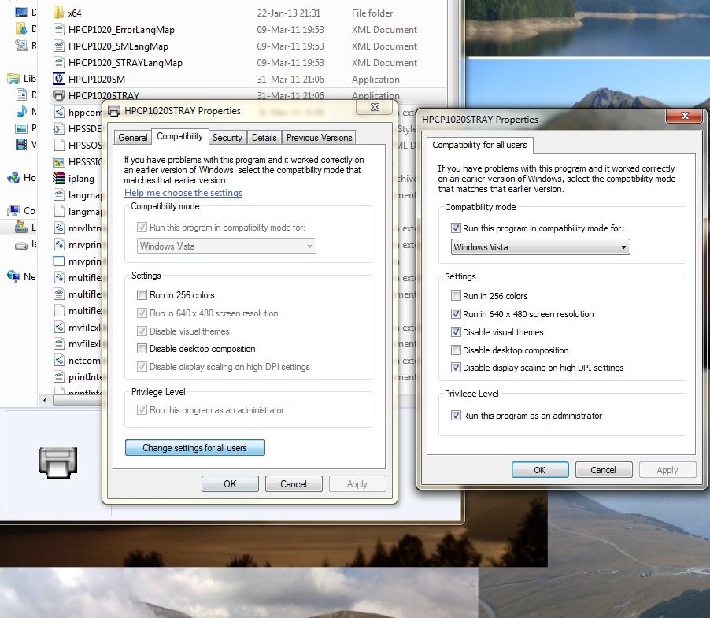Enable Run in 256 colors for all users
This screenshot has height=618, width=710.
457,296
